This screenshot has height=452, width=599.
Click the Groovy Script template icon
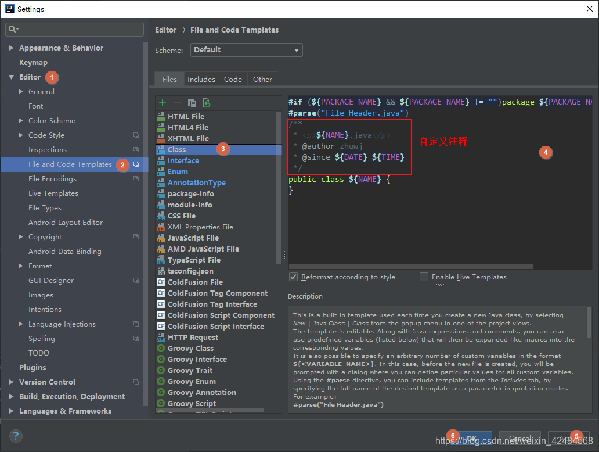(161, 403)
